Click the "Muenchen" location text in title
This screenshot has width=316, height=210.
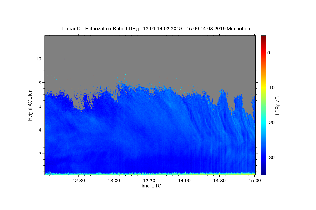[x=238, y=29]
